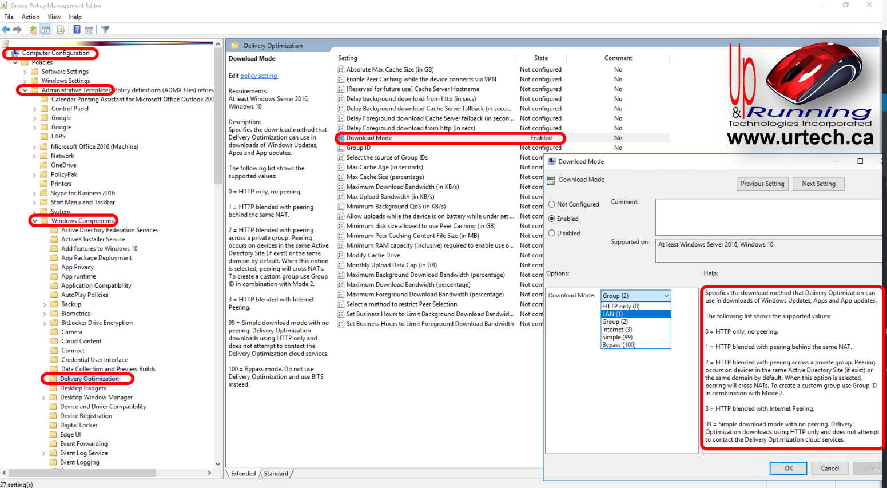This screenshot has width=887, height=488.
Task: Click the Filter funnel toolbar icon
Action: click(105, 30)
